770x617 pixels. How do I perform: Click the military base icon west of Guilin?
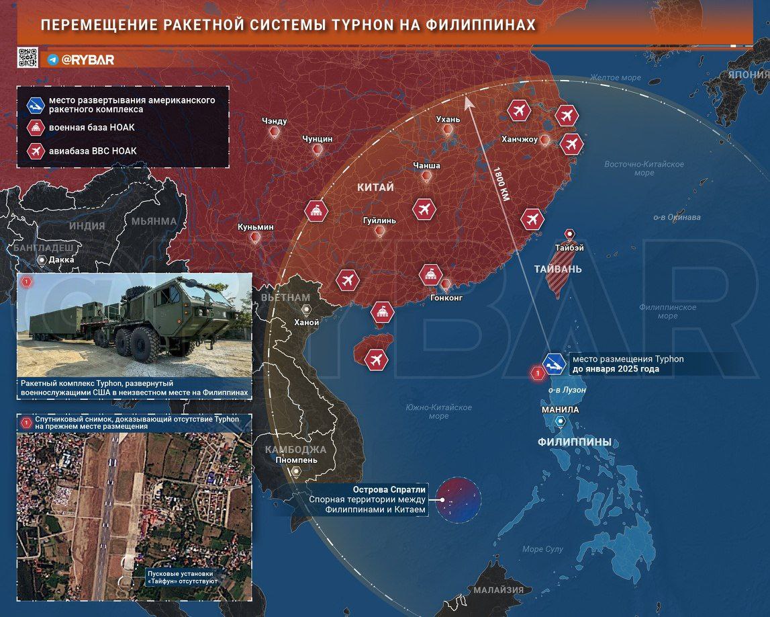[x=316, y=211]
